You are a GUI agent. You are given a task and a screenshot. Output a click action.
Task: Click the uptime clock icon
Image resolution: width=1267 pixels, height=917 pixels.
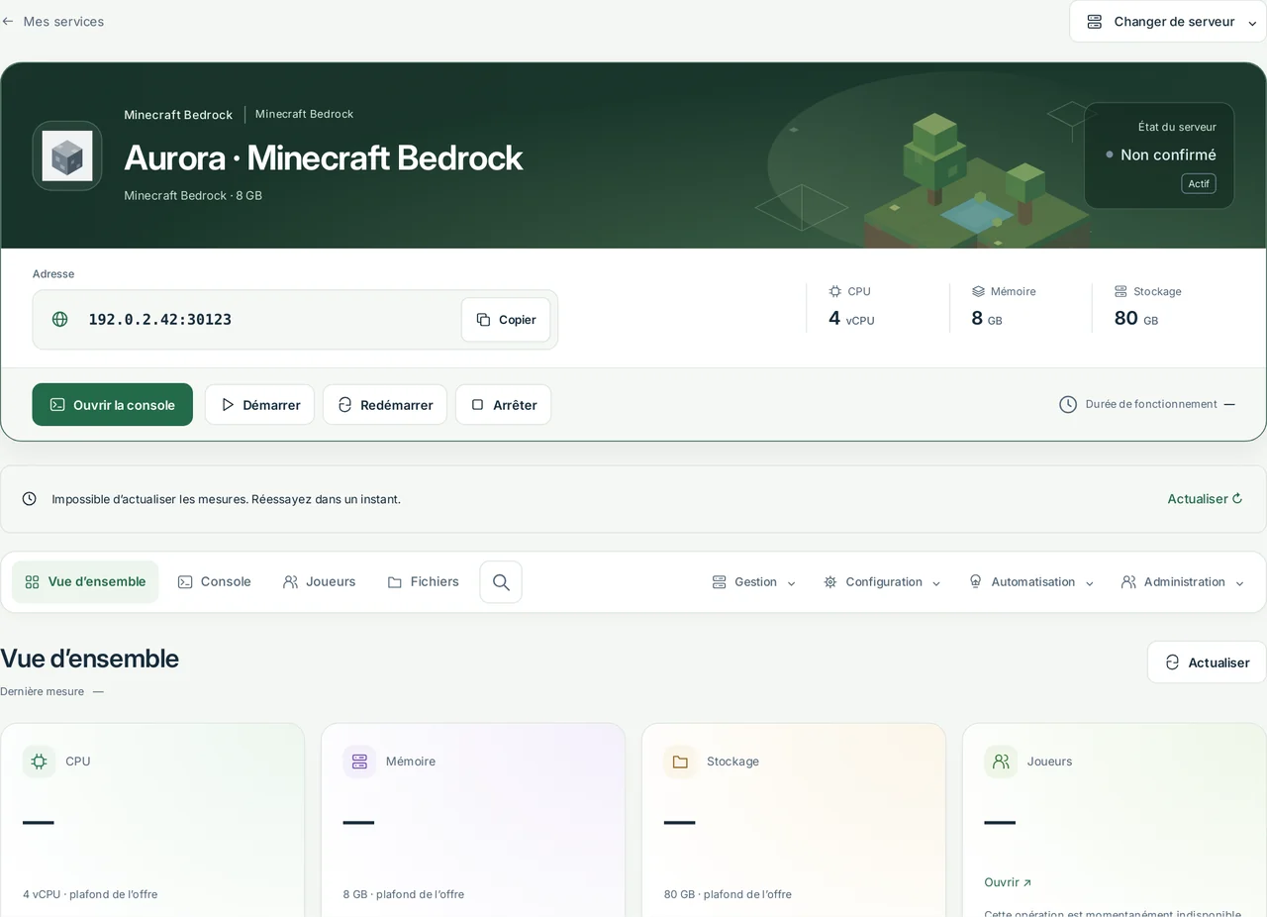[x=1068, y=404]
